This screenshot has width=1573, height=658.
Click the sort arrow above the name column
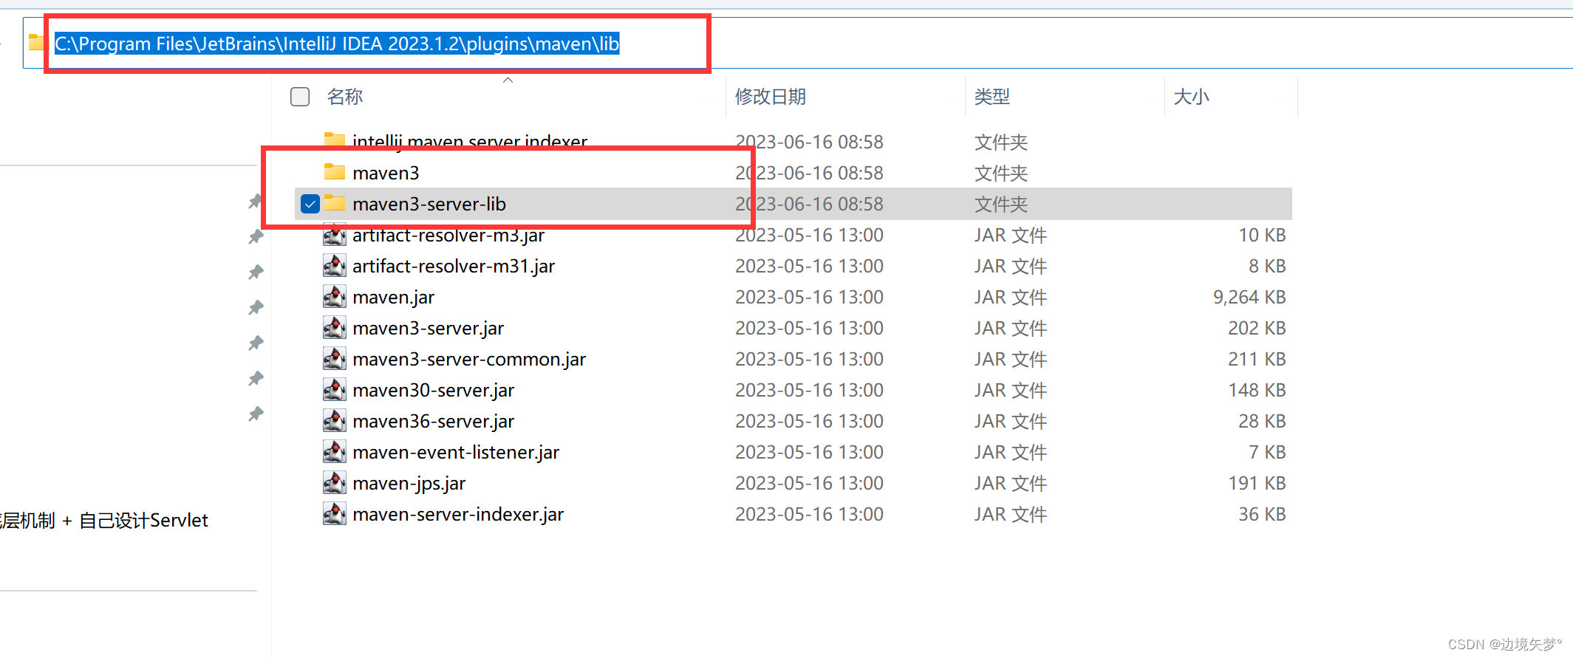(508, 80)
